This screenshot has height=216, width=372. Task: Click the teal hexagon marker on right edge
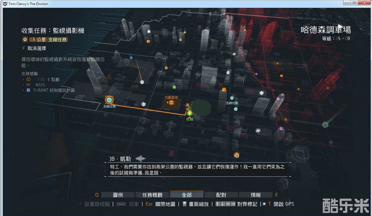325,125
